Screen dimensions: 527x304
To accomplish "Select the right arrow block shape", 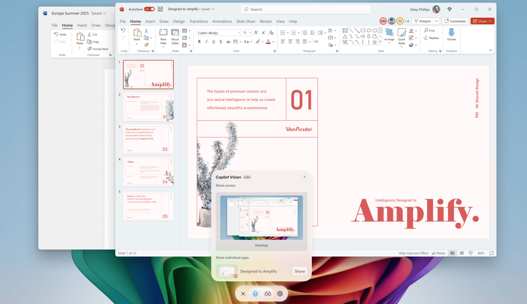I will click(x=363, y=36).
